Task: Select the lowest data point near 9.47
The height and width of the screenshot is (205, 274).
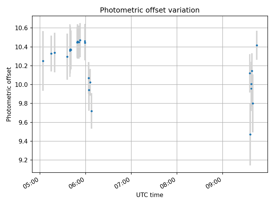Action: (250, 134)
